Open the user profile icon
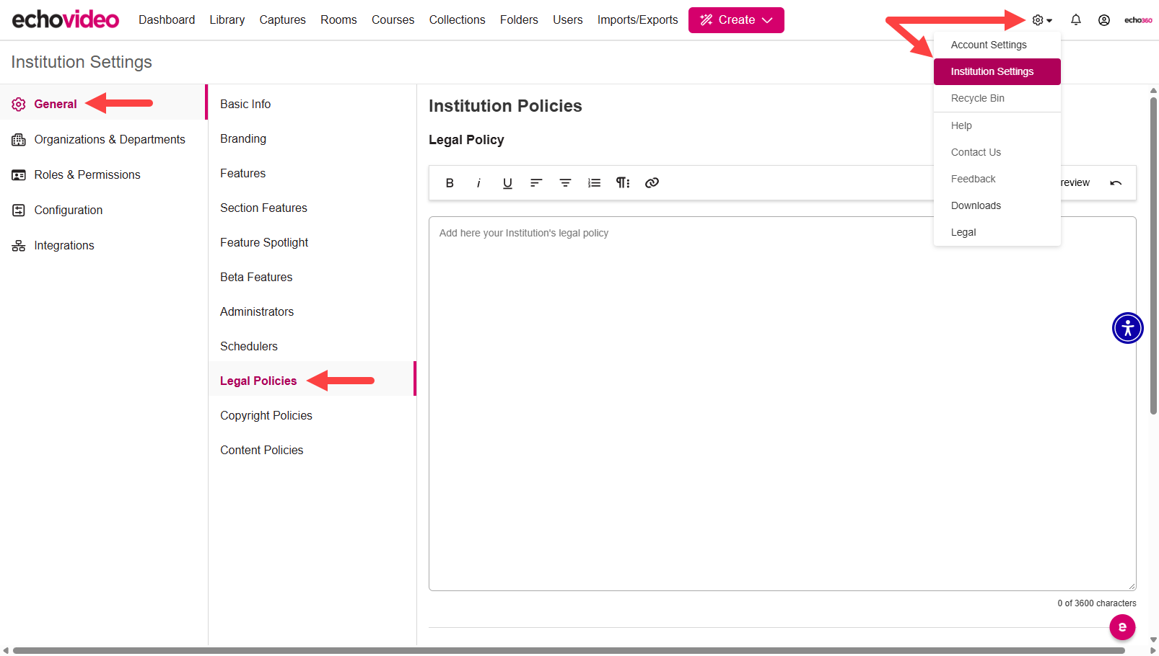 point(1103,20)
